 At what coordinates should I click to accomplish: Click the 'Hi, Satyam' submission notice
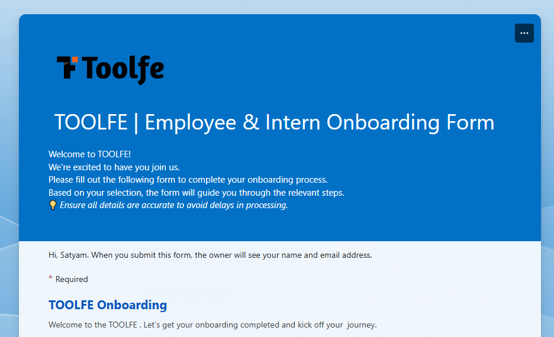pos(210,255)
